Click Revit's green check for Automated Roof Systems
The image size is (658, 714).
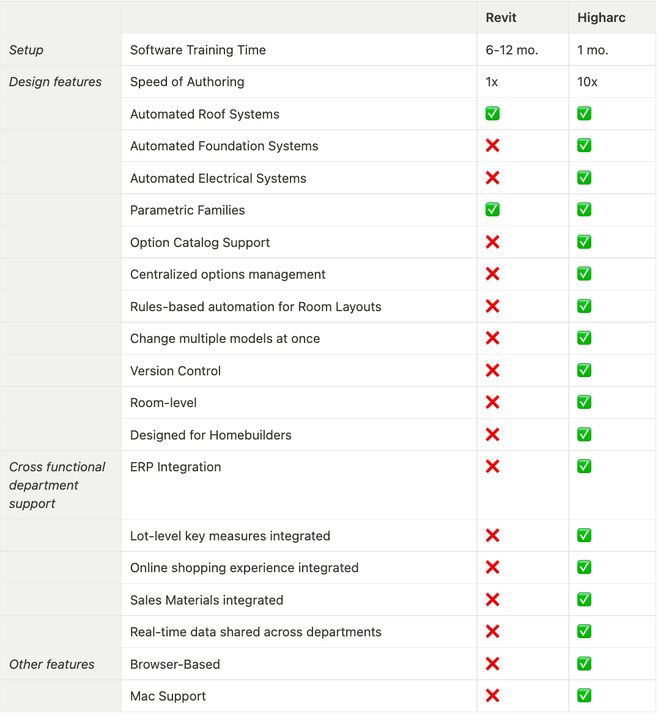[492, 114]
